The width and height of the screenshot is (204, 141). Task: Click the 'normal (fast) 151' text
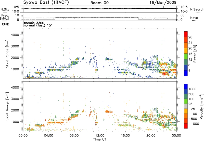[x=38, y=25]
